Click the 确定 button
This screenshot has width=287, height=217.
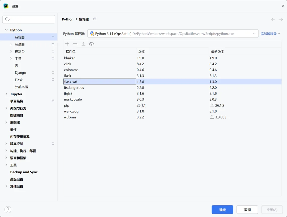[222, 210]
